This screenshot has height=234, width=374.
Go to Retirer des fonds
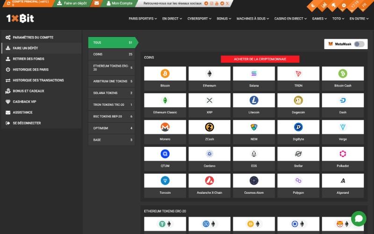(42, 59)
